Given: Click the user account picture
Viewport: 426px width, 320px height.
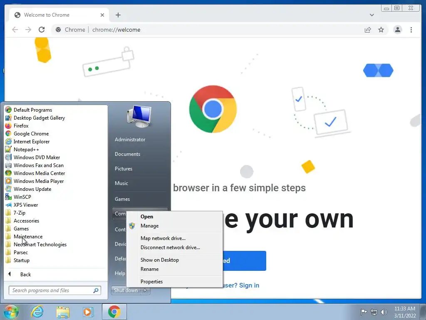Looking at the screenshot, I should (x=139, y=117).
